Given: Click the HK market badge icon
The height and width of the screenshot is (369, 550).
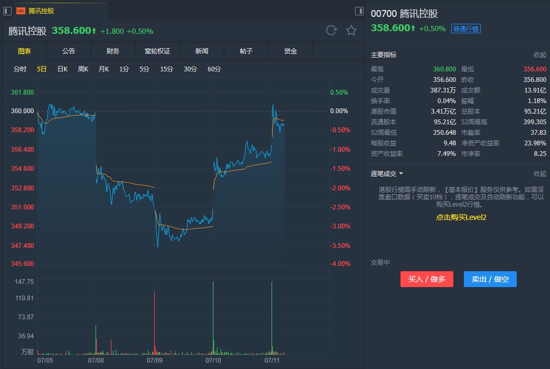Looking at the screenshot, I should click(x=21, y=11).
